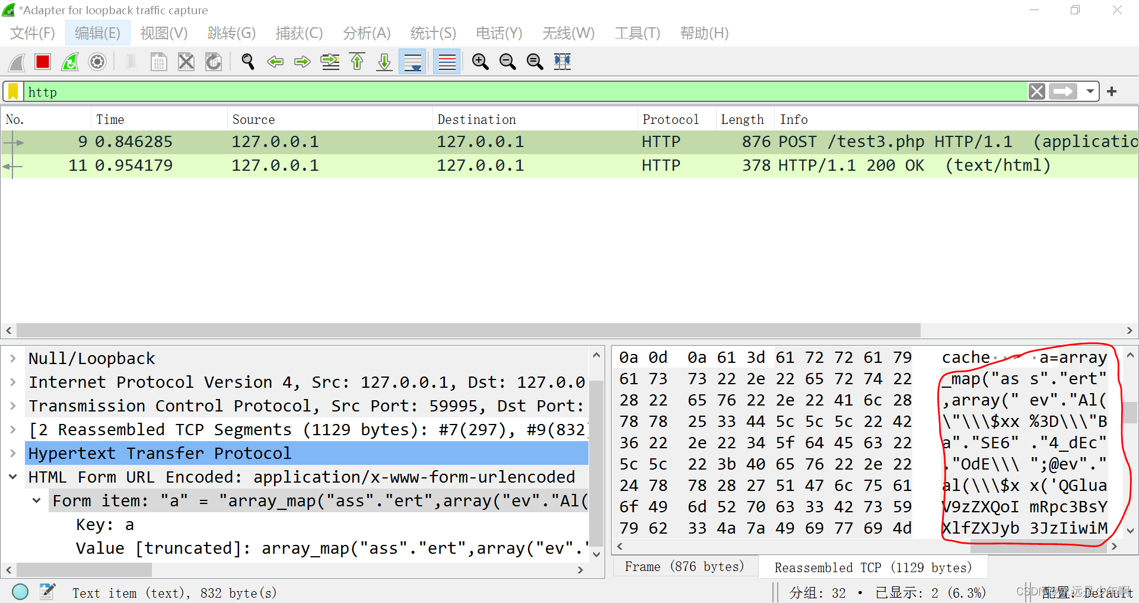Clear the http display filter
The height and width of the screenshot is (603, 1139).
point(1037,91)
